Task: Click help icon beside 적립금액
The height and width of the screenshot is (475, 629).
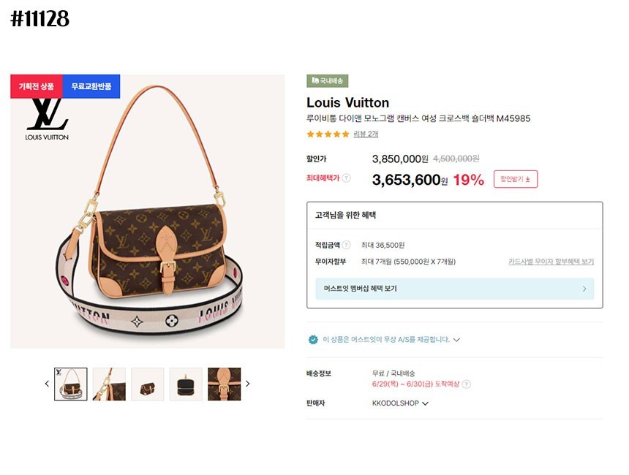Action: [x=347, y=245]
